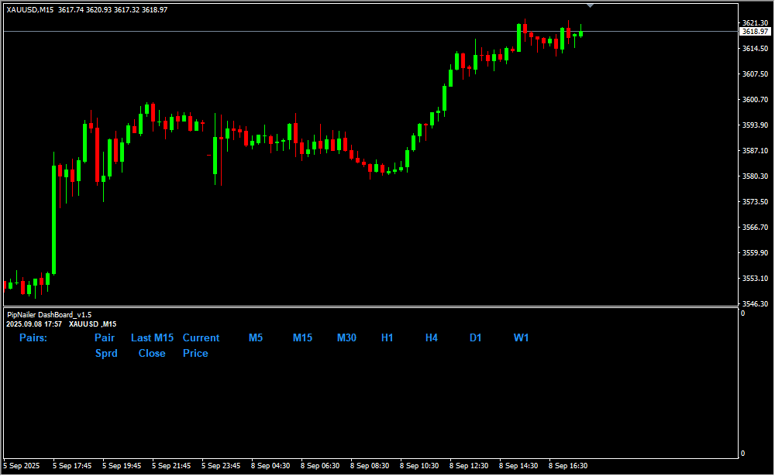Click the W1 timeframe header
Image resolution: width=775 pixels, height=476 pixels.
click(521, 338)
